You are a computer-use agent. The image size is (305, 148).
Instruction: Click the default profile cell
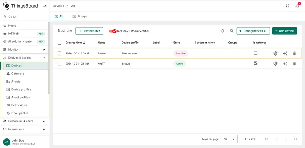[x=125, y=64]
